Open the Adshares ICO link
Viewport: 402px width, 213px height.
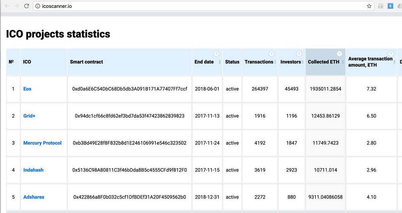[33, 197]
